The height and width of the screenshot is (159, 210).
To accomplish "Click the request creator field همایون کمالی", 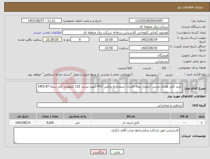I will pos(116,32).
